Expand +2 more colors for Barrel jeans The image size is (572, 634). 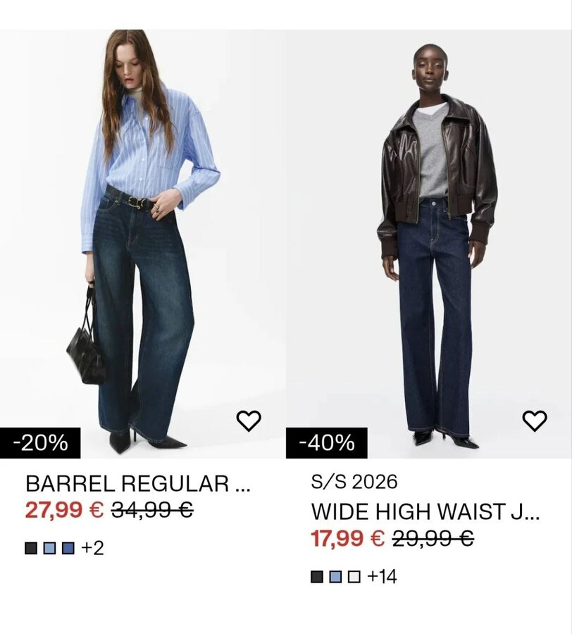92,548
